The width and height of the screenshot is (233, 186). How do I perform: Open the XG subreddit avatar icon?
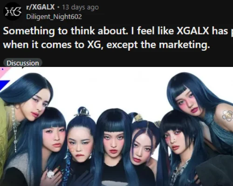click(13, 12)
